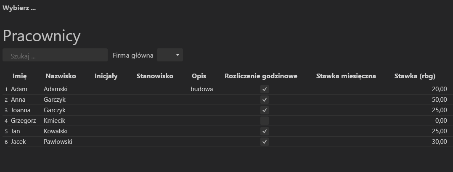Sort by the Imię column header
The width and height of the screenshot is (453, 172).
click(x=20, y=76)
